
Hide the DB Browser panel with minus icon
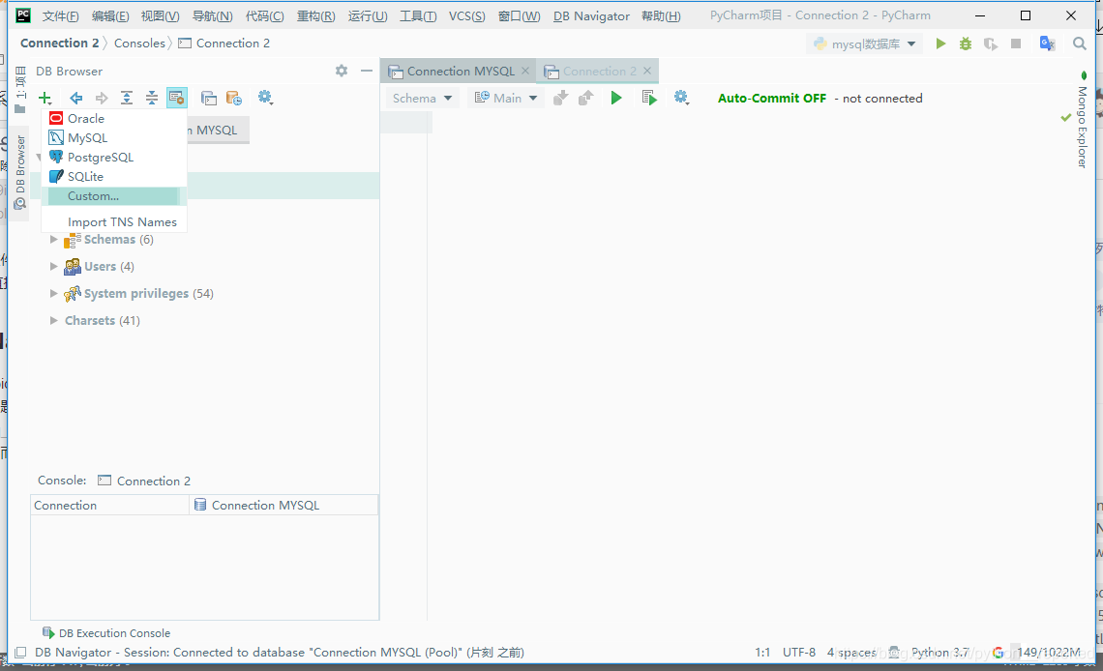(367, 71)
